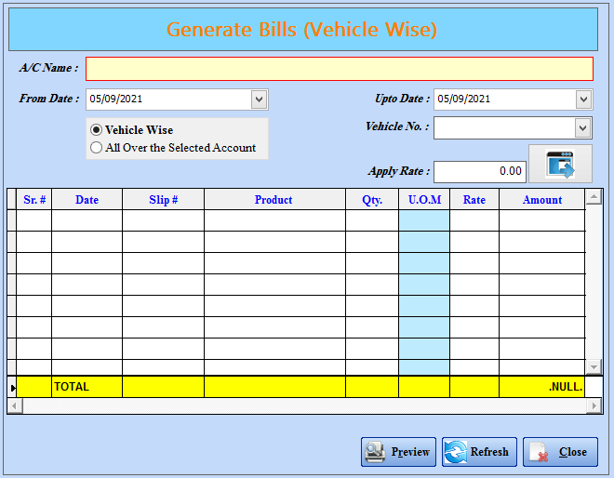Image resolution: width=614 pixels, height=478 pixels.
Task: Click the Apply Rate value field
Action: [x=480, y=171]
